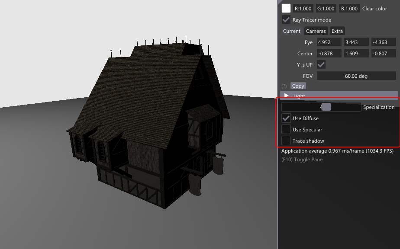Click the R:1.000 red value field
This screenshot has height=249, width=400.
coord(303,9)
